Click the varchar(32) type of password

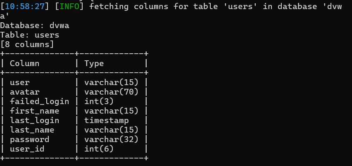click(111, 140)
